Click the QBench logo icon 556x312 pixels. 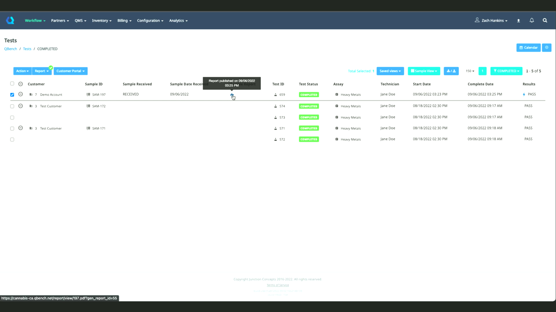coord(10,20)
